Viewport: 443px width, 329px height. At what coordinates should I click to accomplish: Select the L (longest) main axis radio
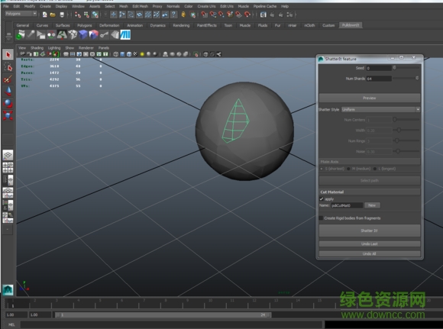(x=375, y=169)
